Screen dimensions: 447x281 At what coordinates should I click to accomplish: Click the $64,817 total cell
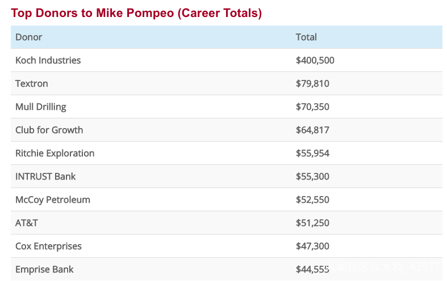tap(312, 130)
